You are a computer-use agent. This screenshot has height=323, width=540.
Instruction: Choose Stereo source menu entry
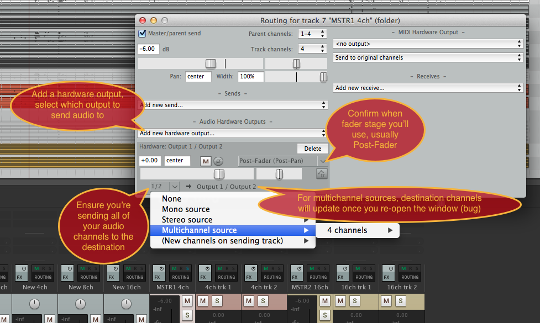tap(233, 219)
